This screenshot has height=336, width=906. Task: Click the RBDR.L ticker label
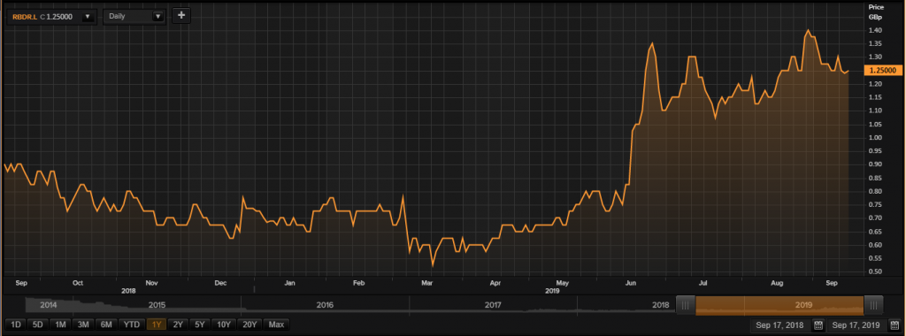point(25,18)
